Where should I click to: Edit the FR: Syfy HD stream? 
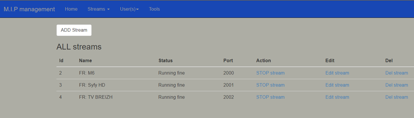(x=337, y=85)
